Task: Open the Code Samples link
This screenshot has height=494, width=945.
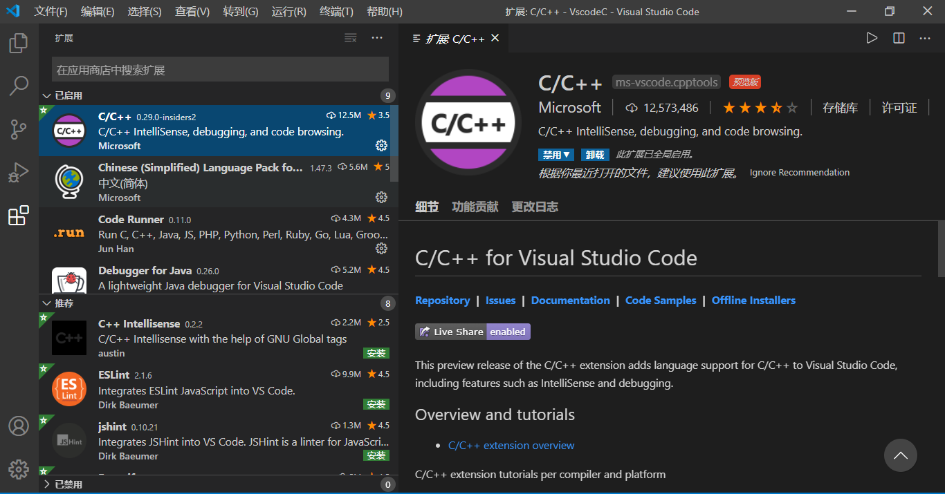Action: pos(661,300)
